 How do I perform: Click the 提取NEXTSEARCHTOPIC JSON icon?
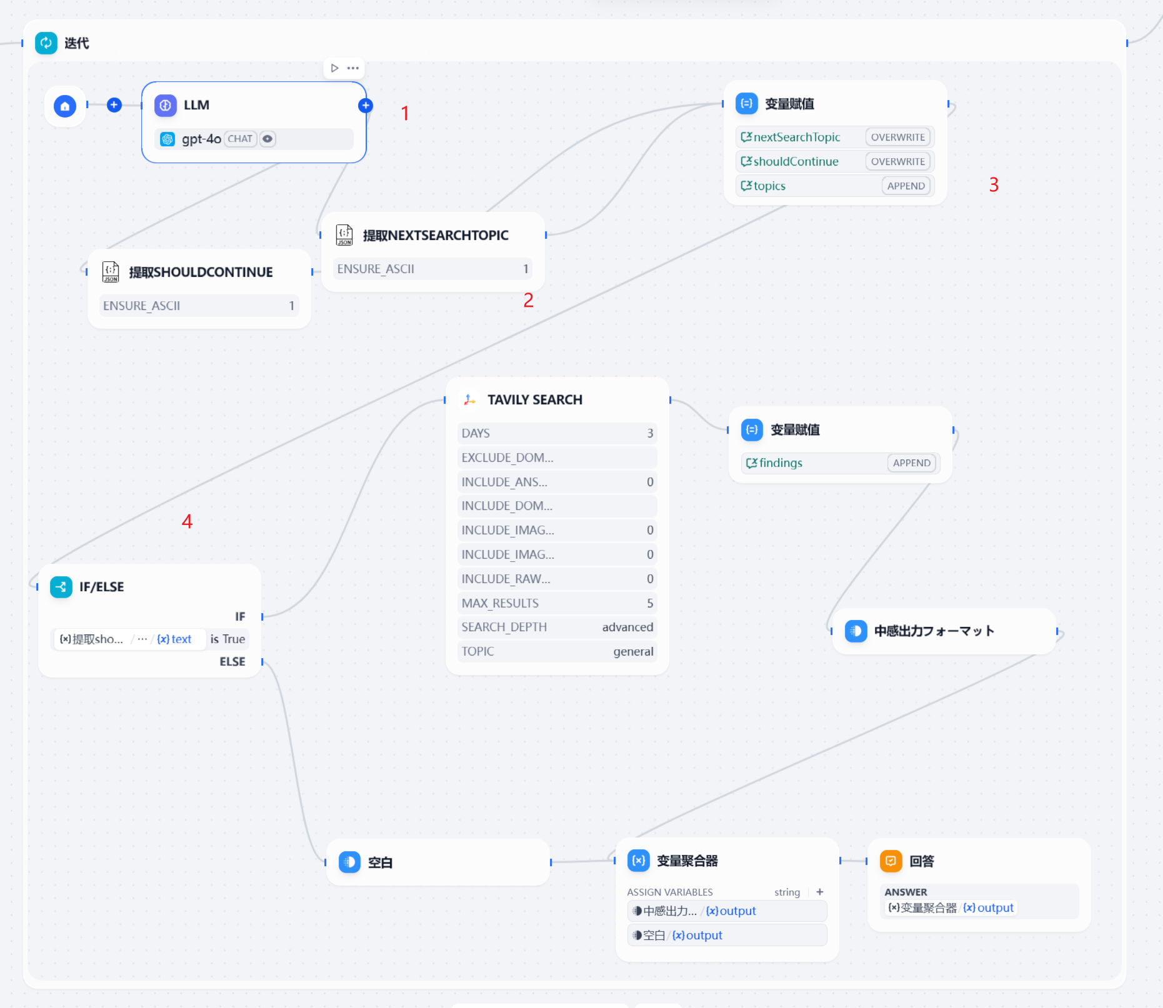[344, 236]
